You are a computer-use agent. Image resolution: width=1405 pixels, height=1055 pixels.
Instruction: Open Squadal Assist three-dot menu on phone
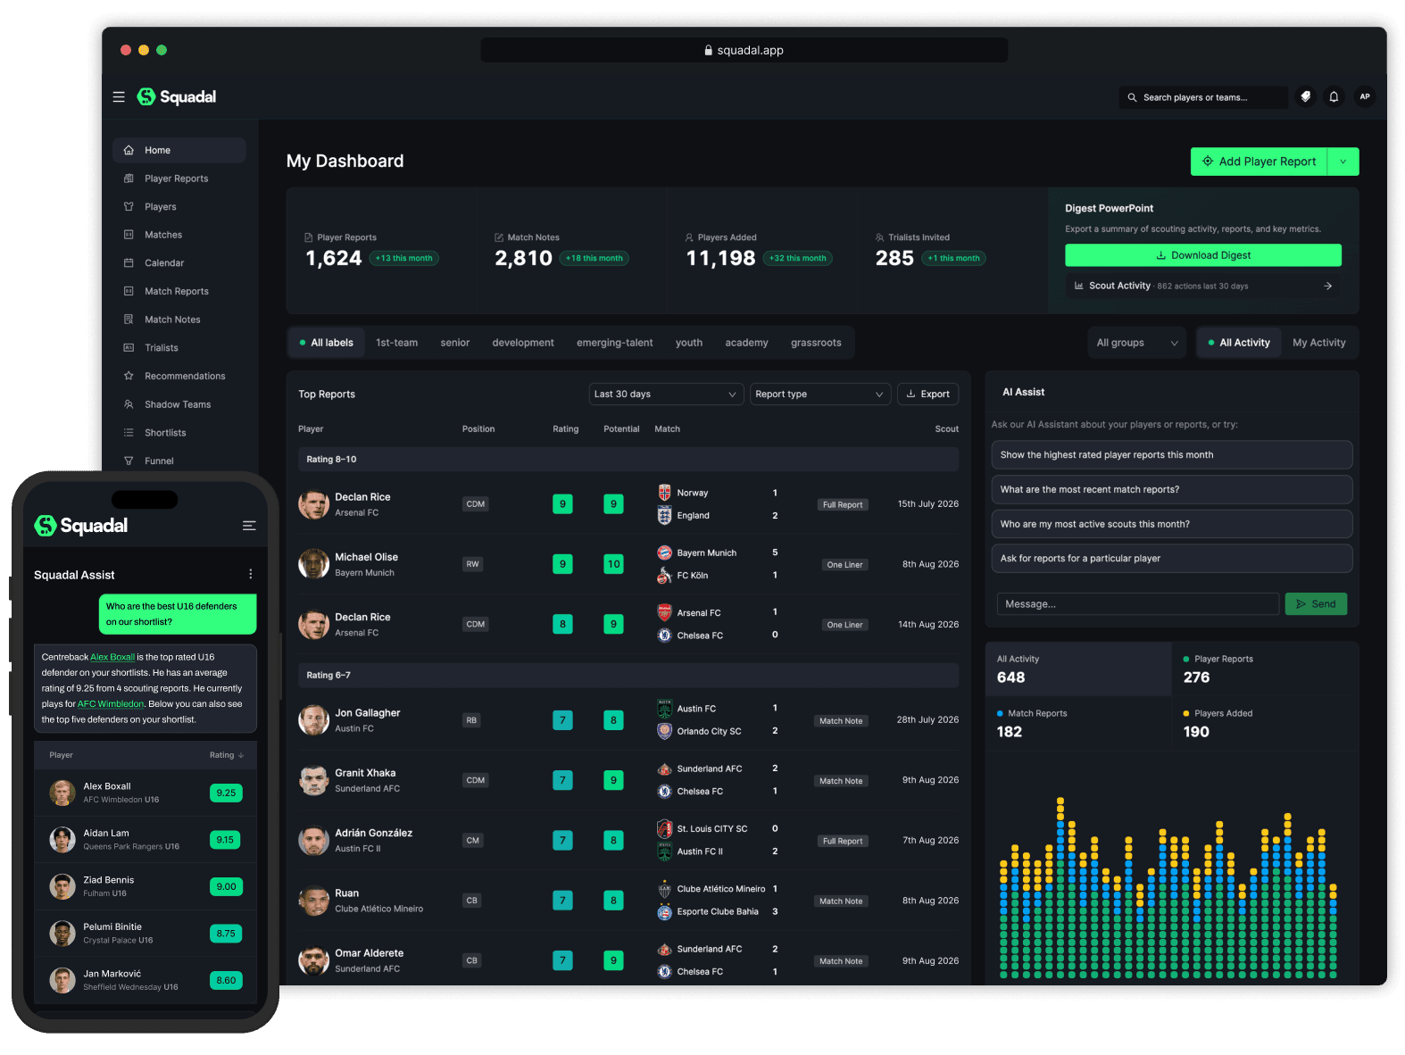pos(251,575)
